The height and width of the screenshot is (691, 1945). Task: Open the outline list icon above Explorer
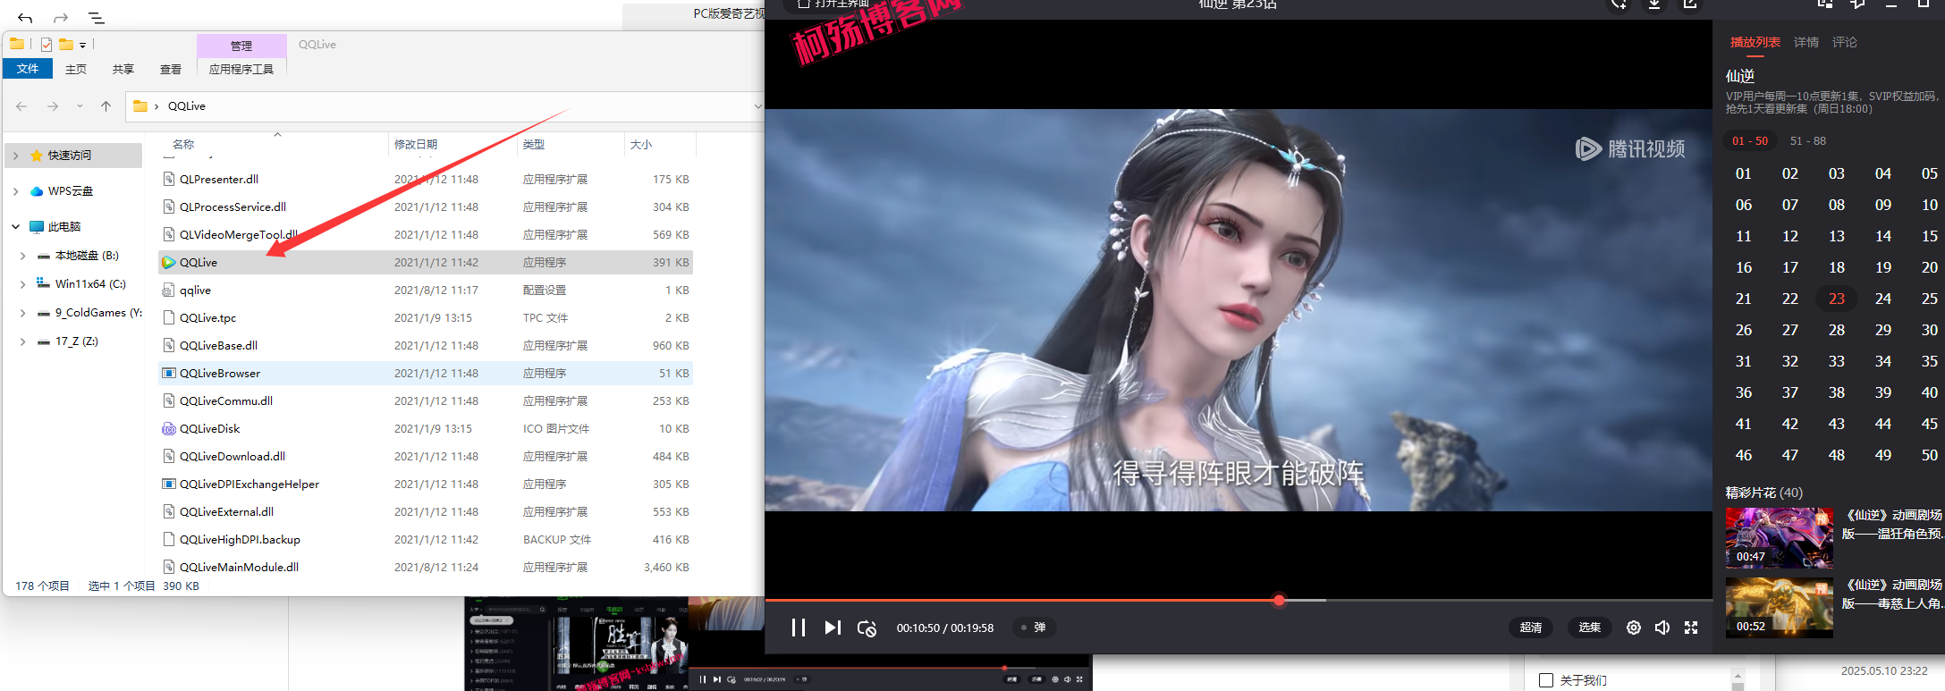pyautogui.click(x=97, y=18)
